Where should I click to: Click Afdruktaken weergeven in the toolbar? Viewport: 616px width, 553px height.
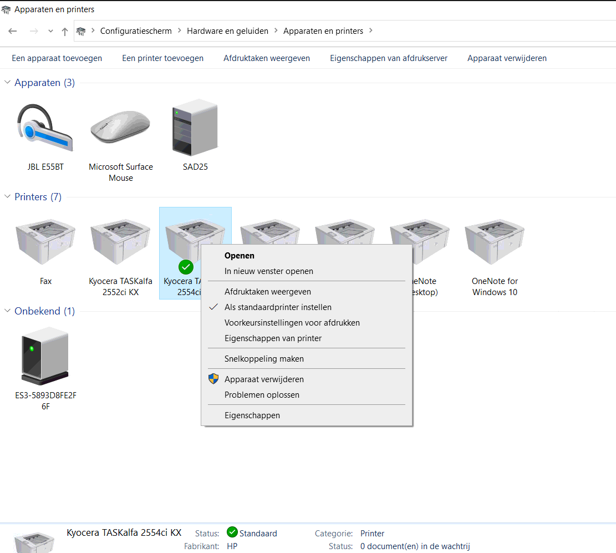point(267,58)
